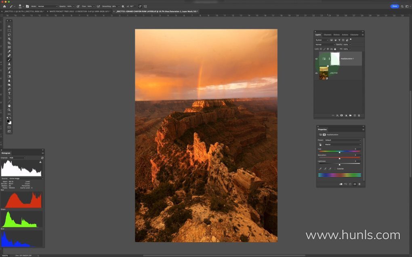Switch to _DSC7731-1 document tab
This screenshot has width=412, height=257.
click(24, 12)
